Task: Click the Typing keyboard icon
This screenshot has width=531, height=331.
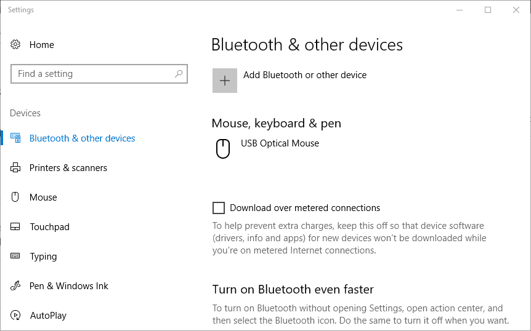Action: (x=16, y=257)
